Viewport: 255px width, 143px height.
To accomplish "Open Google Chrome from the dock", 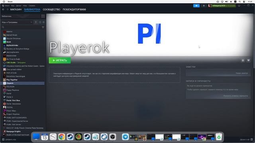I will 62,137.
